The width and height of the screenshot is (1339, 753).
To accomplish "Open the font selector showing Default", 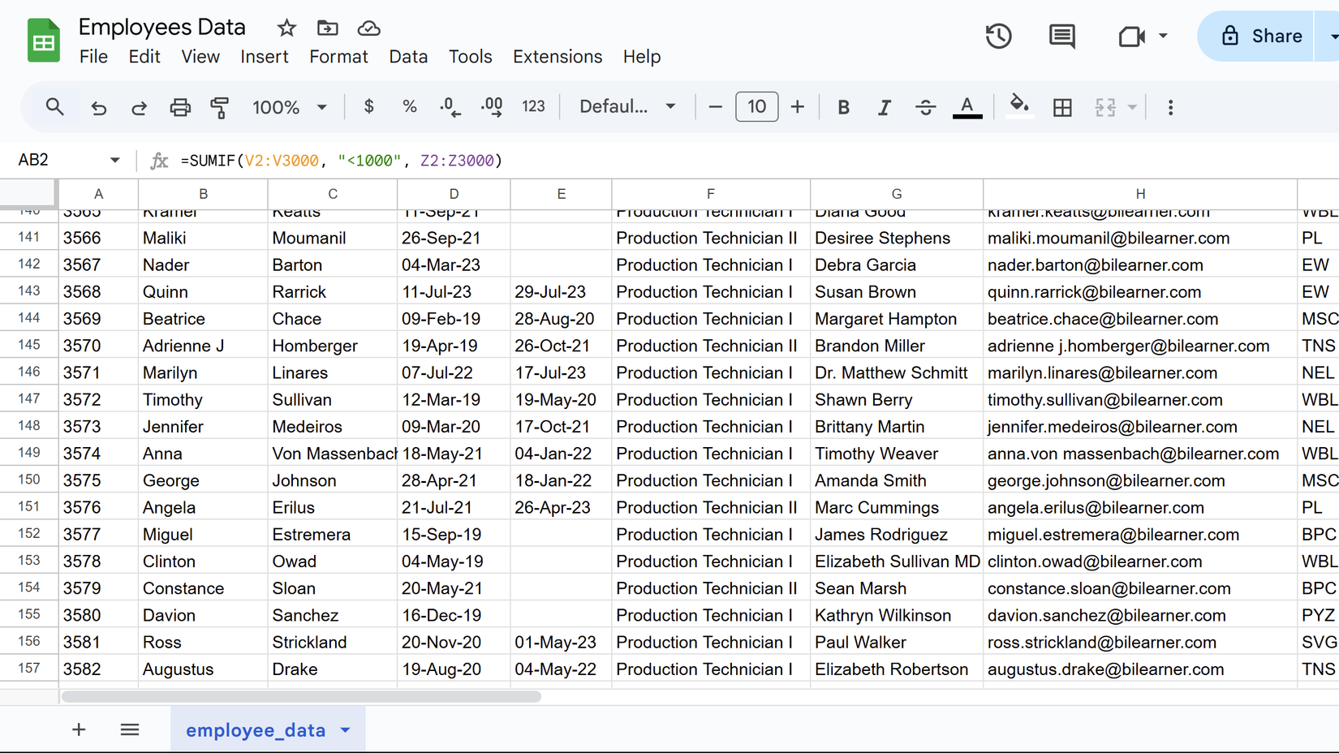I will click(x=626, y=106).
